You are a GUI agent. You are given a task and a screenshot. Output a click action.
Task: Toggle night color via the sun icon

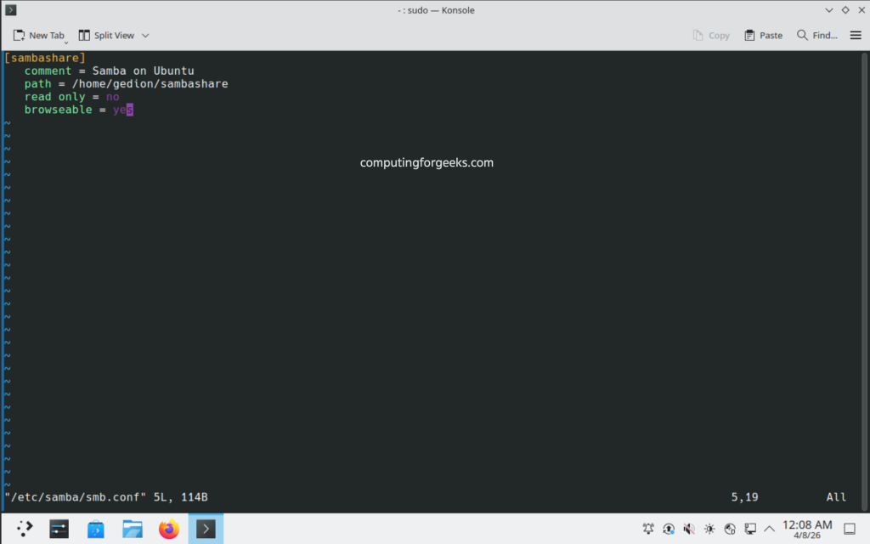click(729, 528)
